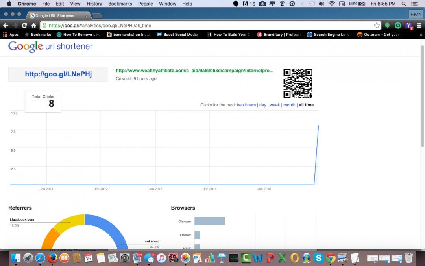Open the Trash in the dock

tap(408, 258)
